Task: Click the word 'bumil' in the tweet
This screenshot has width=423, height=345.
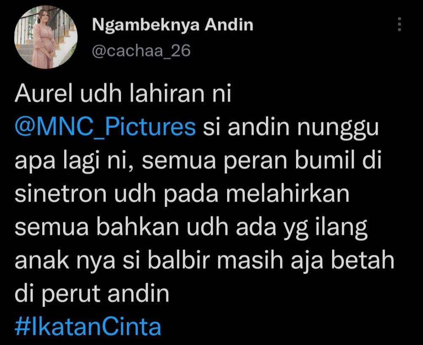Action: point(324,160)
